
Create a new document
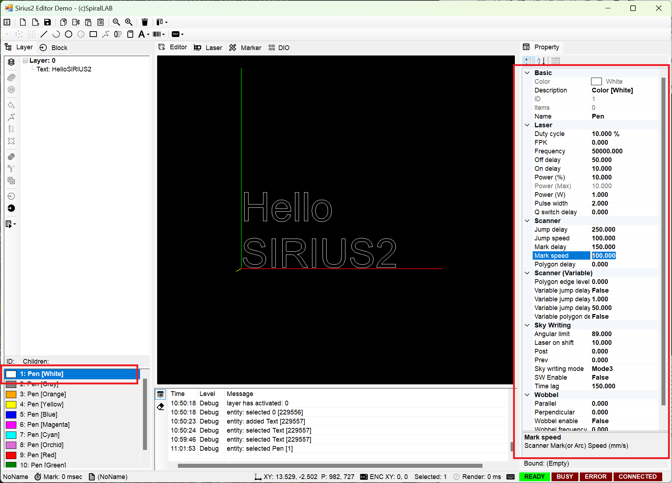coord(23,22)
